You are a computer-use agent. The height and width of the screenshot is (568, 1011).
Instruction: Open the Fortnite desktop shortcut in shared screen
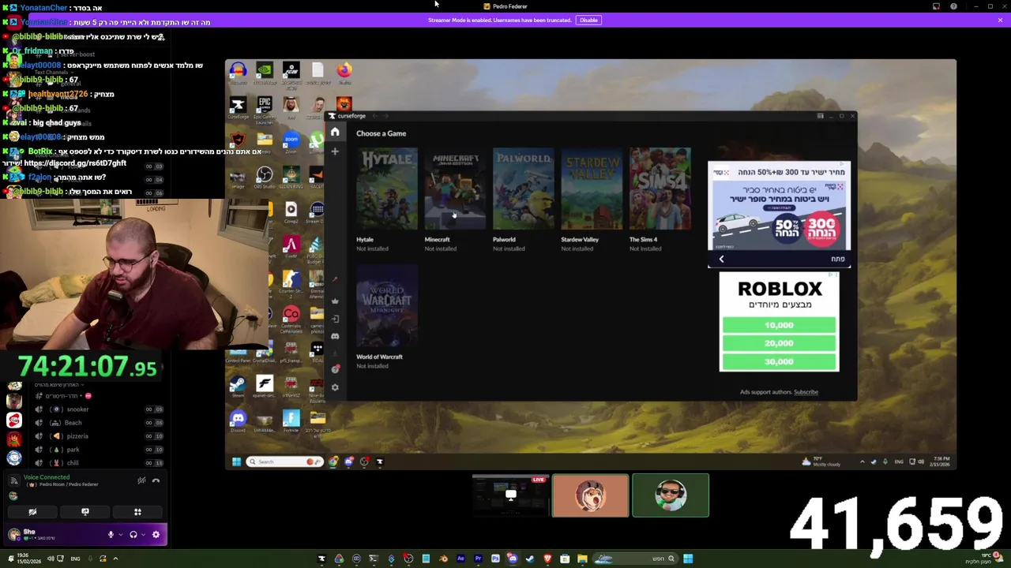pos(291,420)
